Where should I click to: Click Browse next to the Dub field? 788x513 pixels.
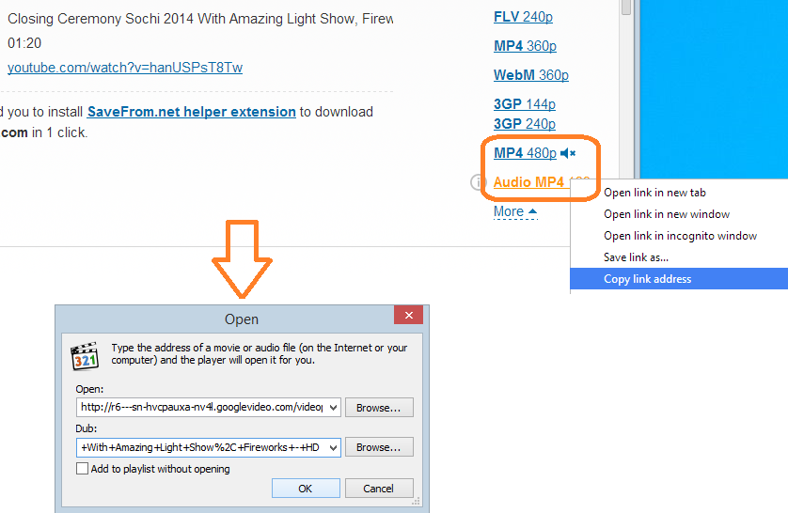(x=379, y=448)
